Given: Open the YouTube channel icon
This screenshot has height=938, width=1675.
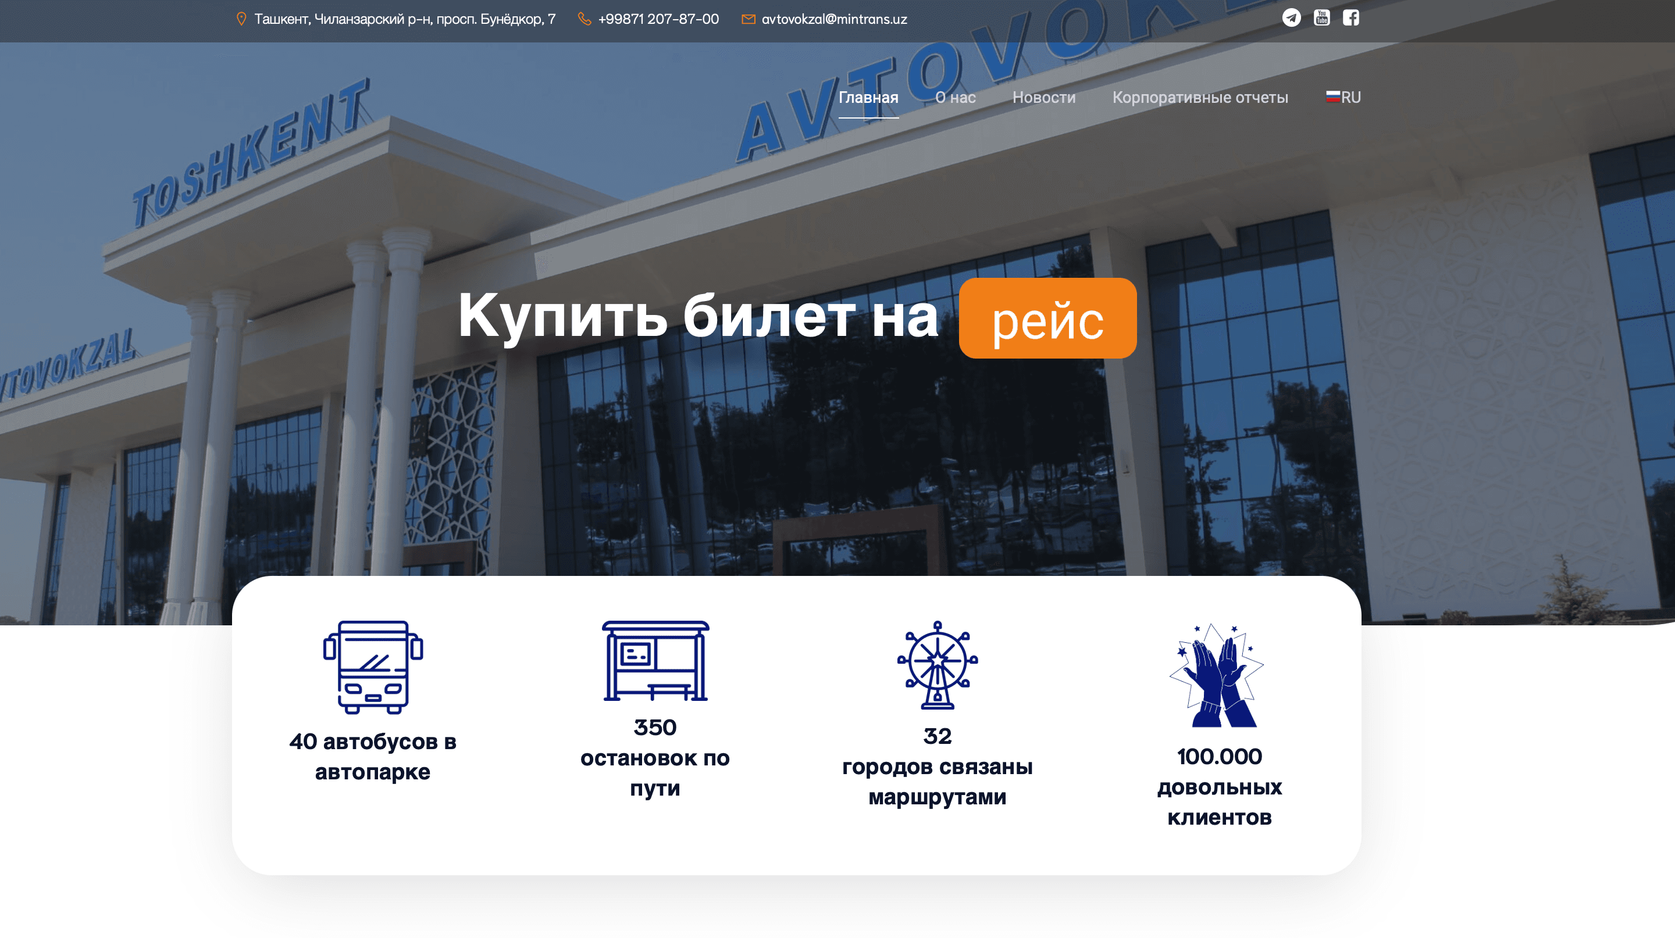Looking at the screenshot, I should (1321, 17).
